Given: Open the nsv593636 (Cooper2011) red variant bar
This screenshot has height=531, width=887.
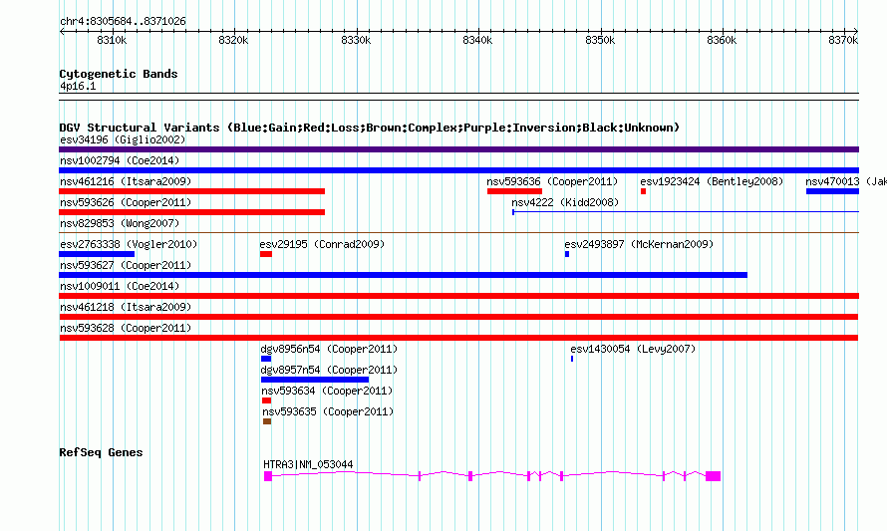Looking at the screenshot, I should [x=514, y=191].
